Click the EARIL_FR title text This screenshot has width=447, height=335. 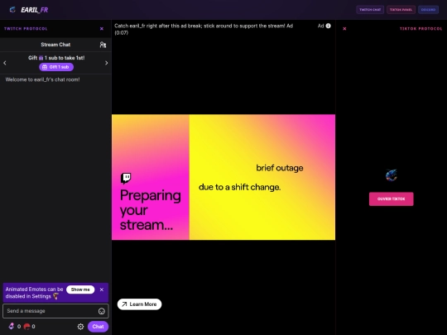point(35,10)
